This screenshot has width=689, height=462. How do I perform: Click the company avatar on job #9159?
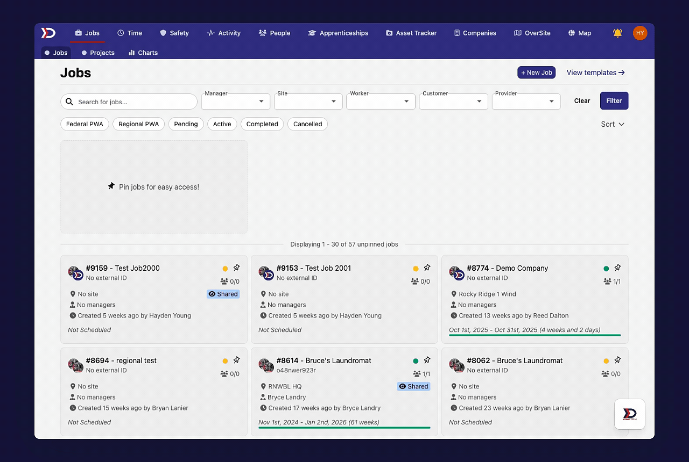coord(76,273)
